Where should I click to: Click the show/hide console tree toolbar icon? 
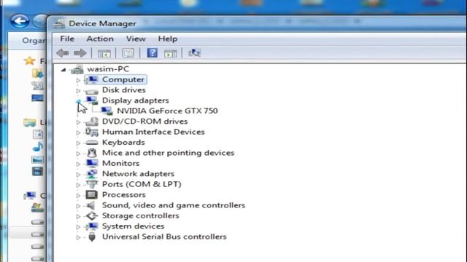pyautogui.click(x=104, y=53)
